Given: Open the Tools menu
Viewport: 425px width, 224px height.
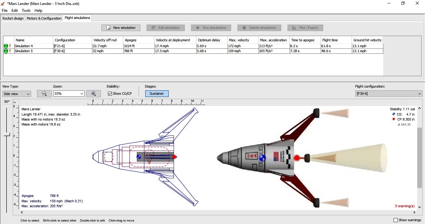Looking at the screenshot, I should (x=26, y=11).
